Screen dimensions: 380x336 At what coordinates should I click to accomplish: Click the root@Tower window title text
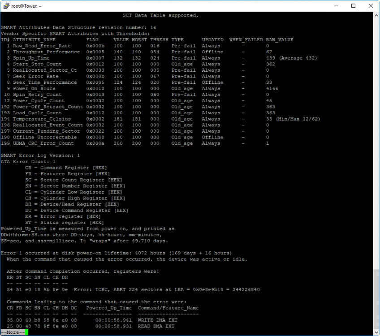click(26, 6)
